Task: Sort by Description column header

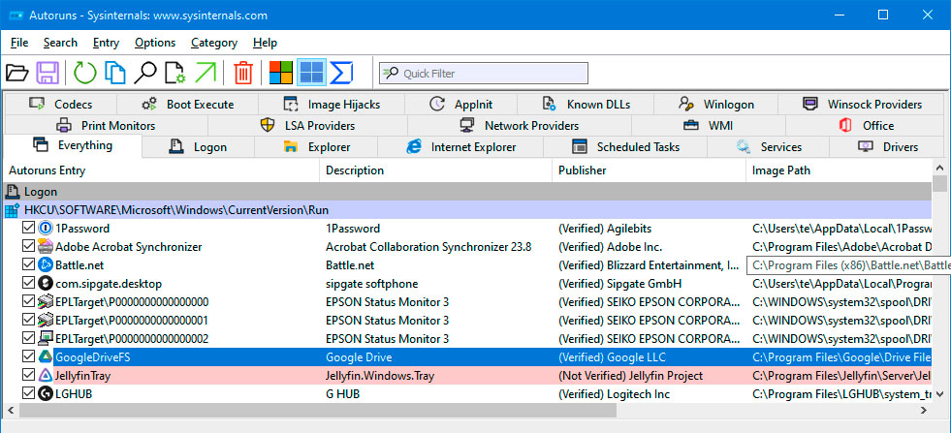Action: tap(435, 170)
